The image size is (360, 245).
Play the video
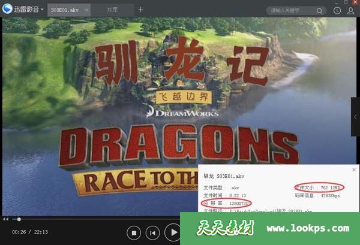pos(173,232)
